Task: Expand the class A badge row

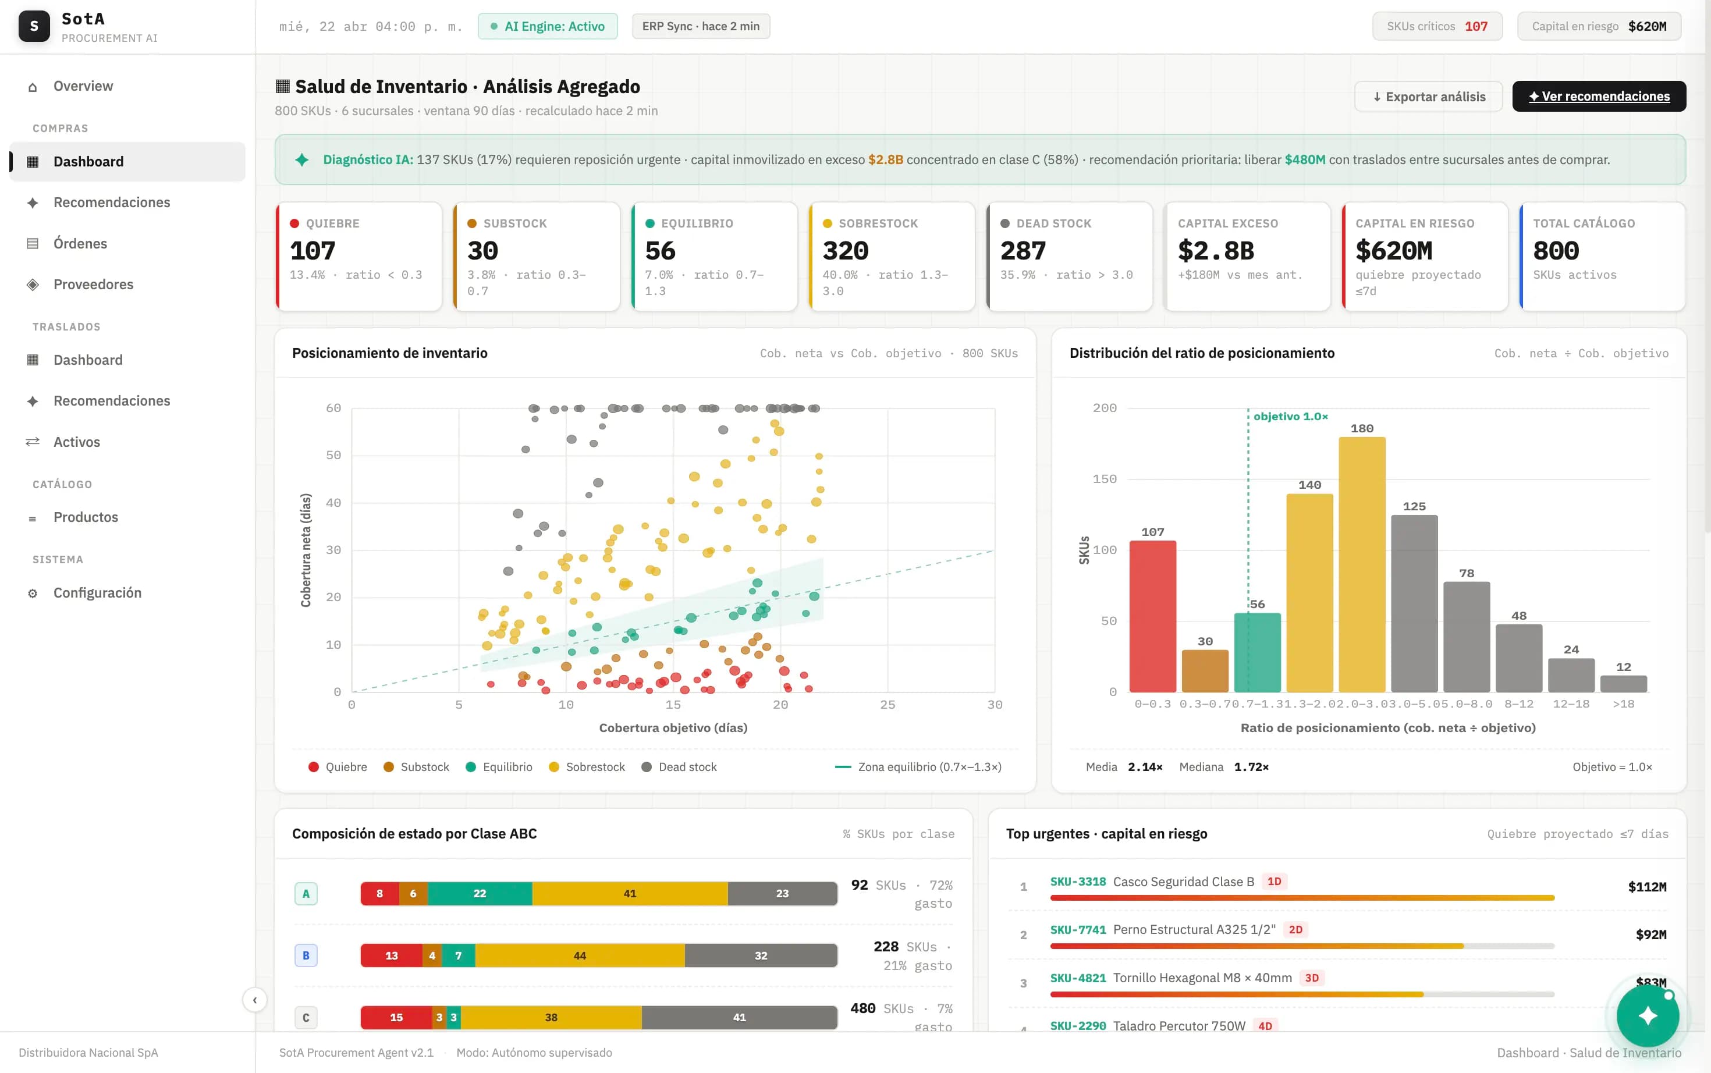Action: 306,893
